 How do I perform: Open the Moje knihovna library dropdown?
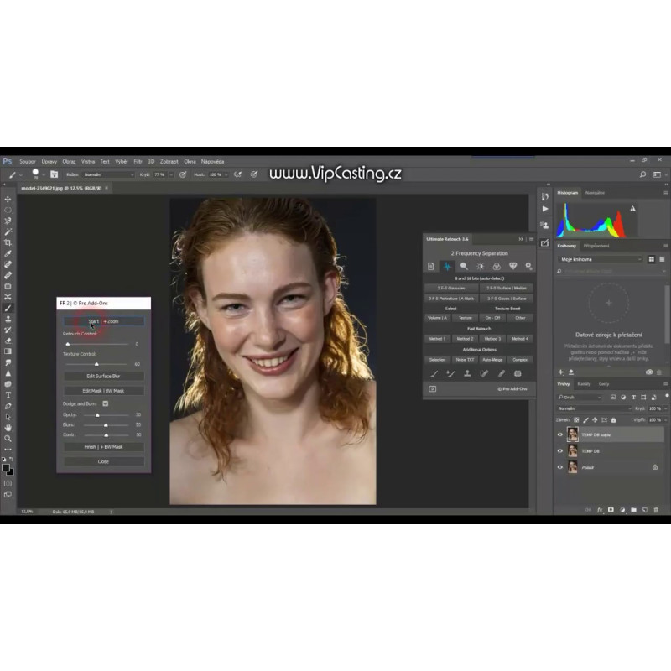tap(600, 259)
